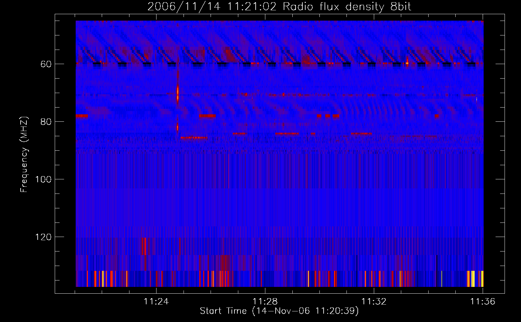This screenshot has height=322, width=521.
Task: Click the 'Start Time (14-Nov-06 11:20:39)' x-axis label
Action: (279, 311)
